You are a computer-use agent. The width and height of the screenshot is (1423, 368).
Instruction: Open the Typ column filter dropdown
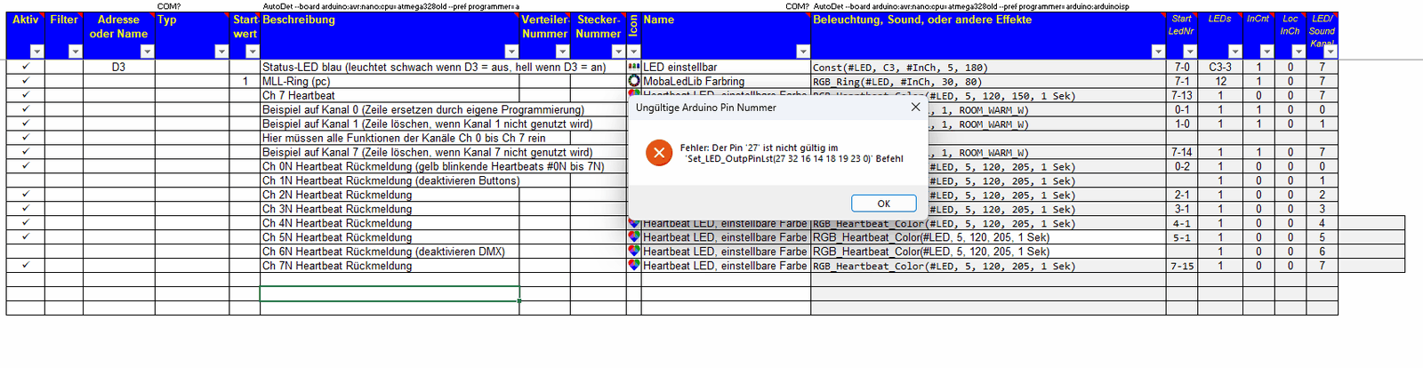click(221, 52)
